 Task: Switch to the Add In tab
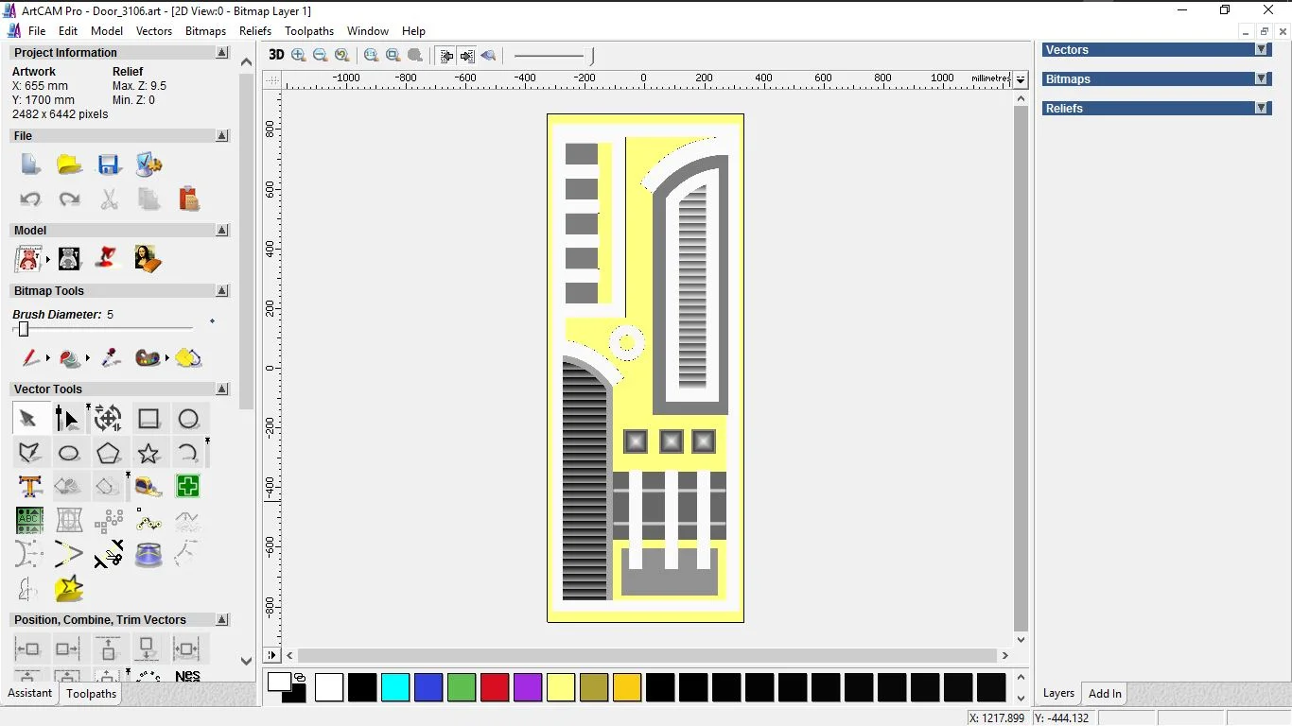point(1105,694)
